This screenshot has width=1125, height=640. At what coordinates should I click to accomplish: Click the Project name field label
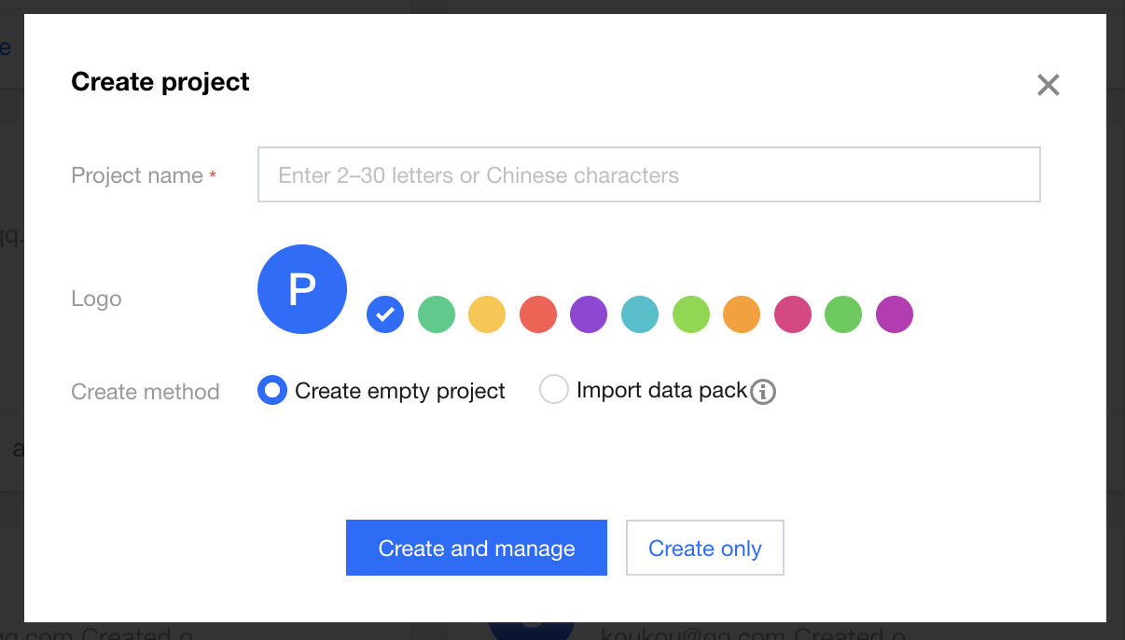137,175
